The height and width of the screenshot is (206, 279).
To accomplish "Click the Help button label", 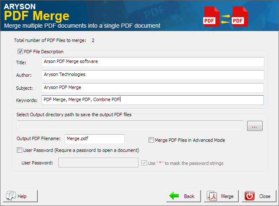I will tap(22, 196).
